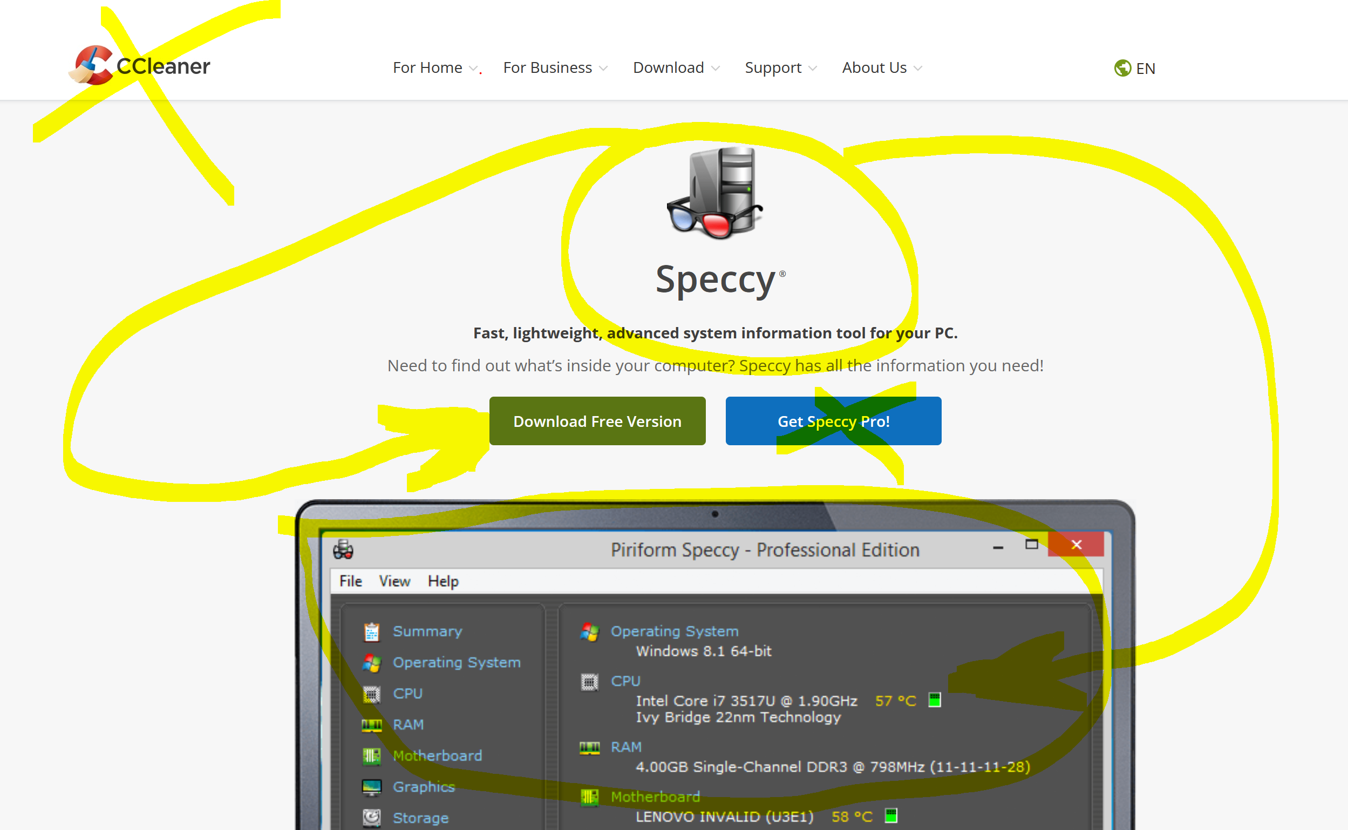Click the Speccy app icon in title bar

pos(344,549)
